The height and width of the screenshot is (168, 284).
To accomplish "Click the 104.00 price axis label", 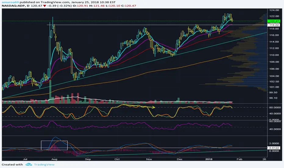I will 274,76.
